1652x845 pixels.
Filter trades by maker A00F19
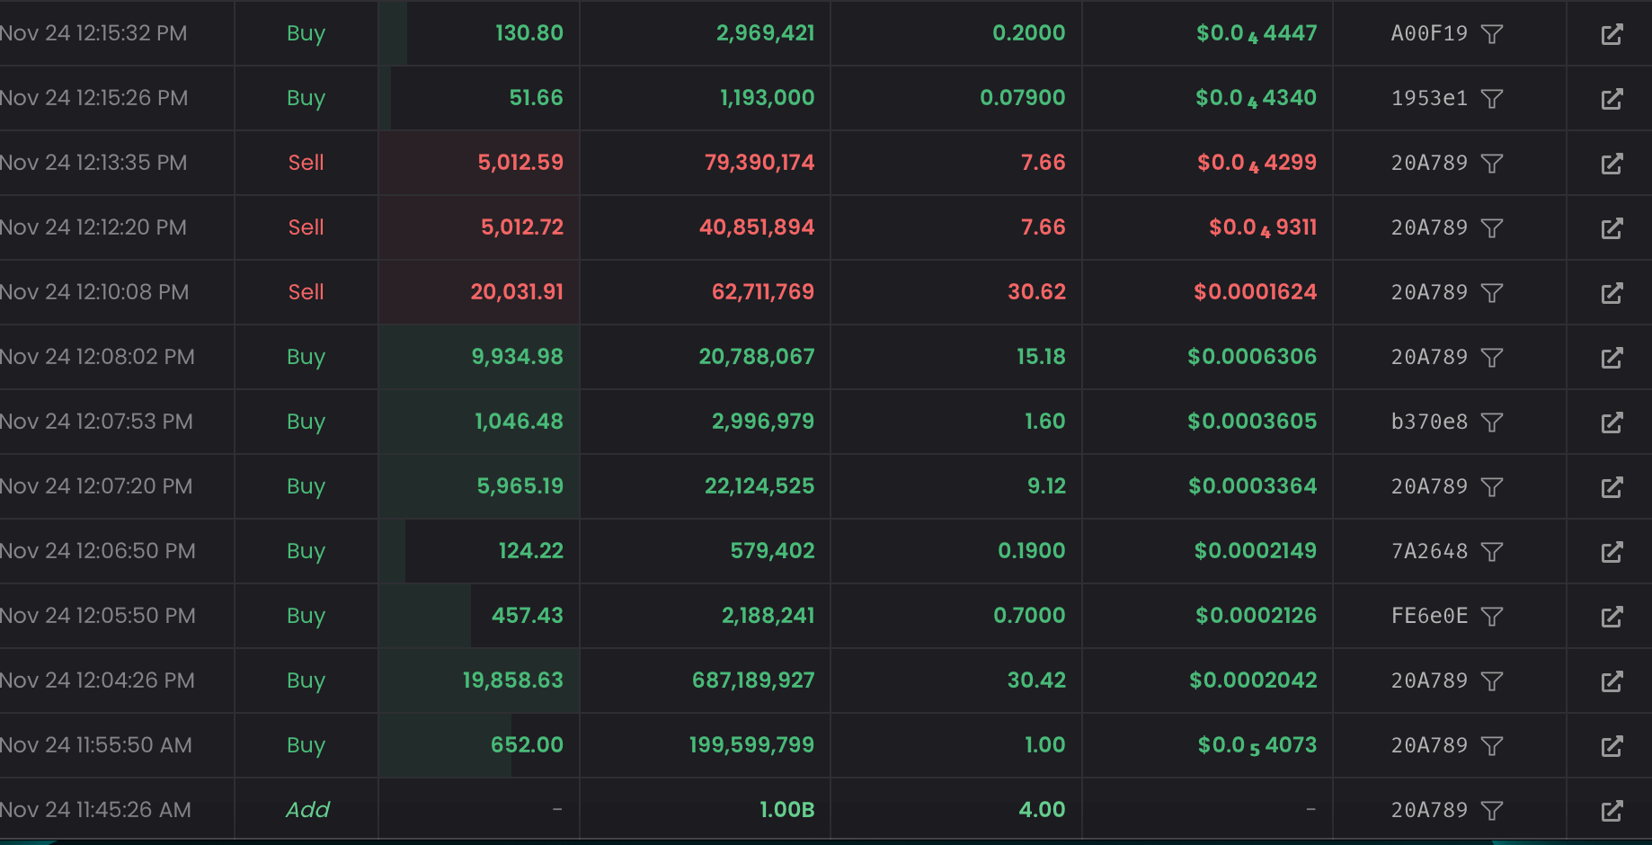[1492, 34]
